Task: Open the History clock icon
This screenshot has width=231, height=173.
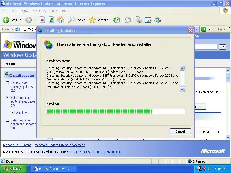Action: [x=117, y=20]
